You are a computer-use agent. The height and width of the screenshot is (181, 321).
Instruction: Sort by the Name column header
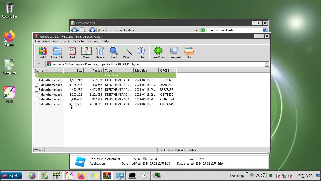[x=48, y=70]
